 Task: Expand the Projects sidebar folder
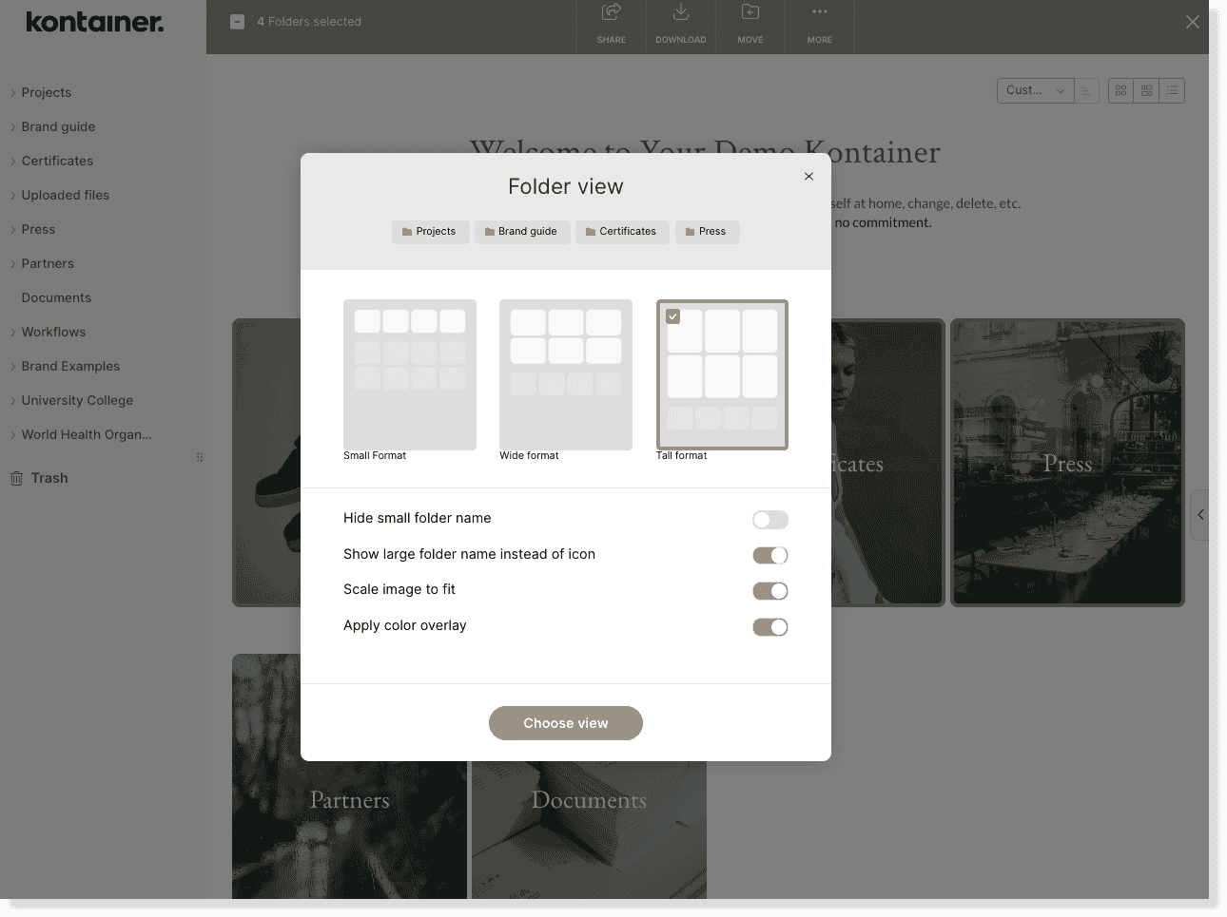click(46, 92)
